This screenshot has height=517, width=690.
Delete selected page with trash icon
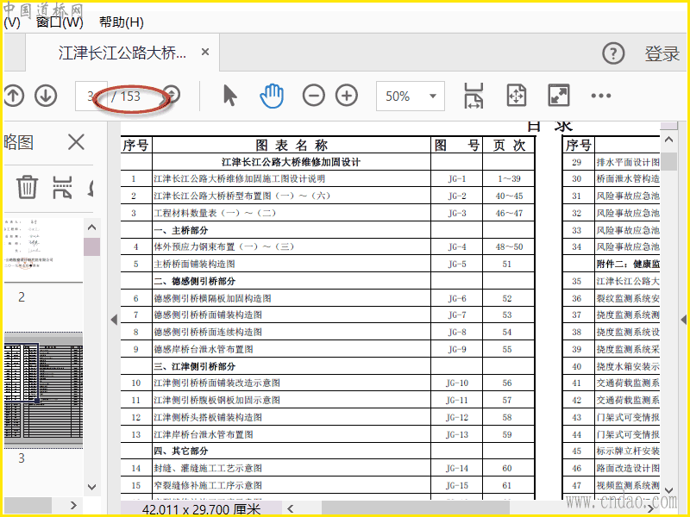[27, 187]
